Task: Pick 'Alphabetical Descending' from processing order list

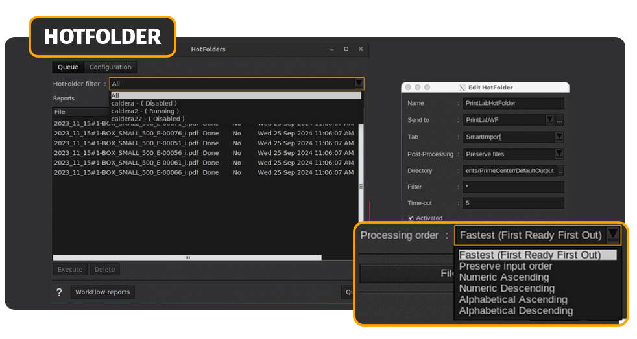Action: (x=516, y=310)
